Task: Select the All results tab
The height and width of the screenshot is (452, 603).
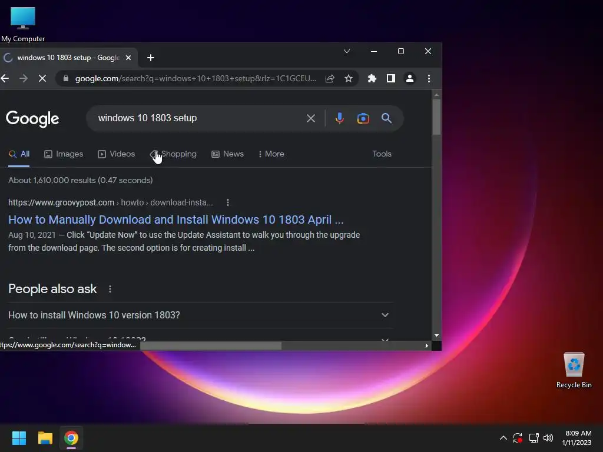Action: pyautogui.click(x=19, y=154)
